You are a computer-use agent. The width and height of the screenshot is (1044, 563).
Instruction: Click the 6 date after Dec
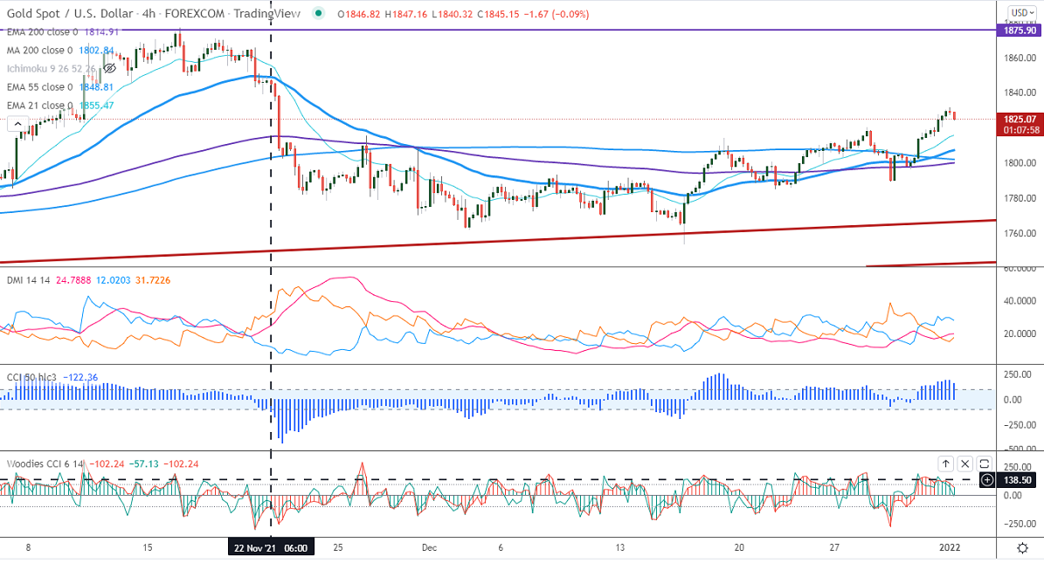point(501,547)
